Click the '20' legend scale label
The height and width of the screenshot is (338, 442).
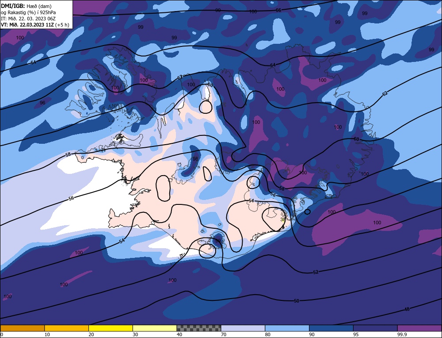click(91, 334)
